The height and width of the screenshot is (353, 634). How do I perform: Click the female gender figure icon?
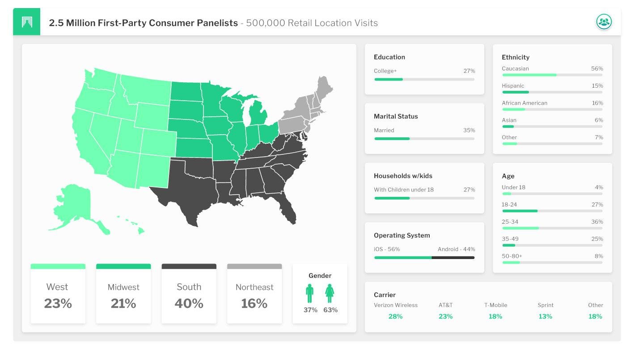click(330, 293)
